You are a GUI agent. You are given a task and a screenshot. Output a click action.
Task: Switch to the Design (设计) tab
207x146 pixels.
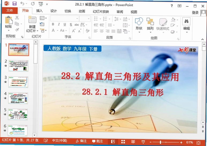(x=54, y=11)
